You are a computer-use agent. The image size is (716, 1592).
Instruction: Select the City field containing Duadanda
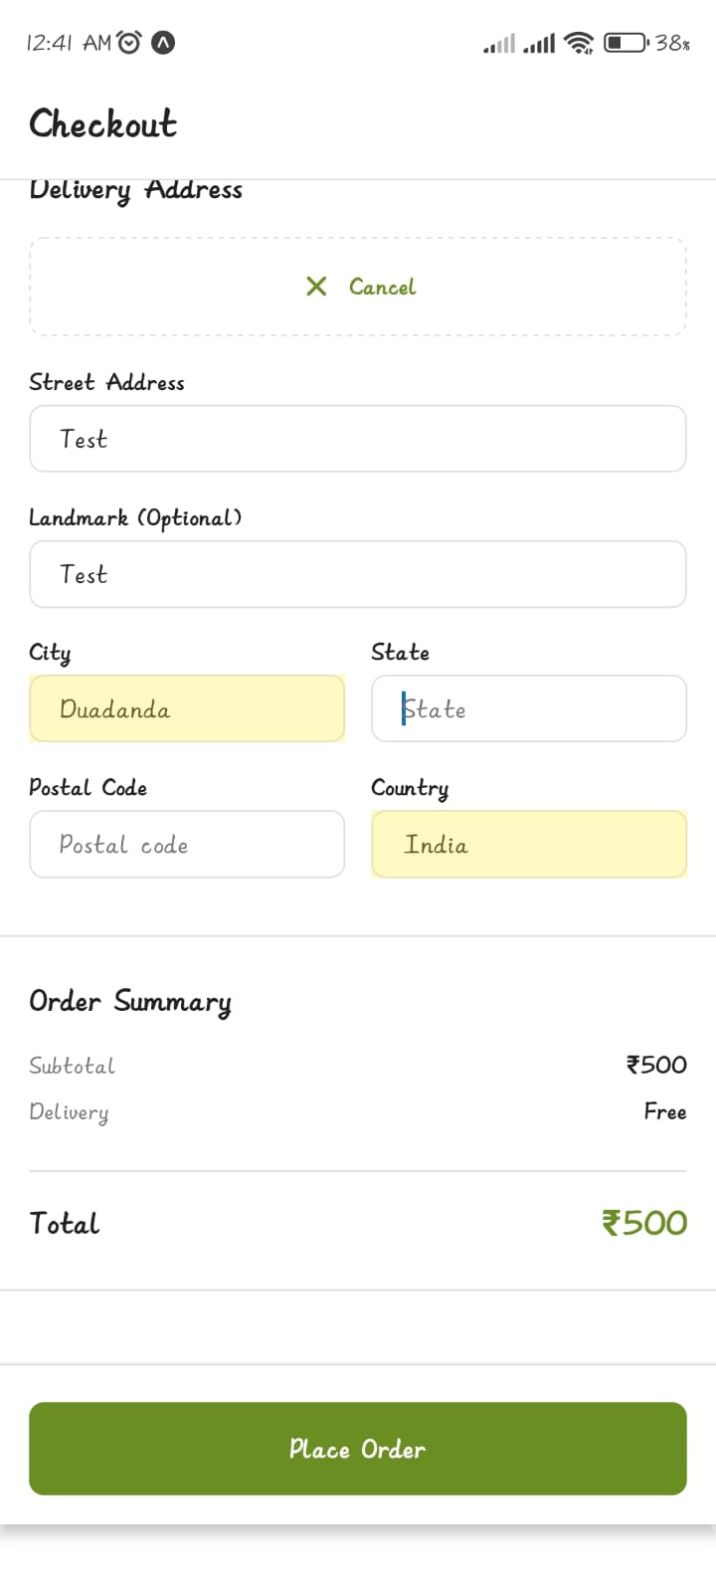[x=187, y=709]
